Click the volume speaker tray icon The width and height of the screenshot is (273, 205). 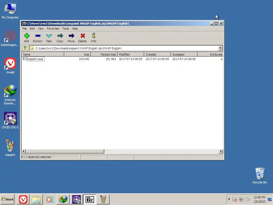click(x=247, y=199)
